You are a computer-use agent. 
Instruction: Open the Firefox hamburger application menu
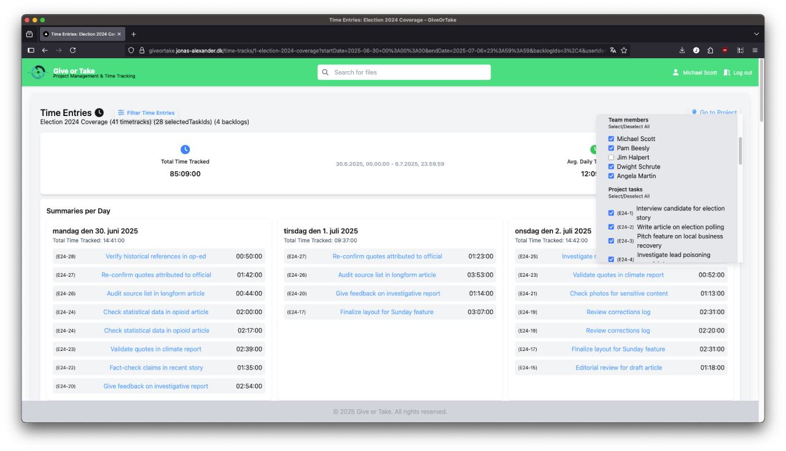(755, 50)
